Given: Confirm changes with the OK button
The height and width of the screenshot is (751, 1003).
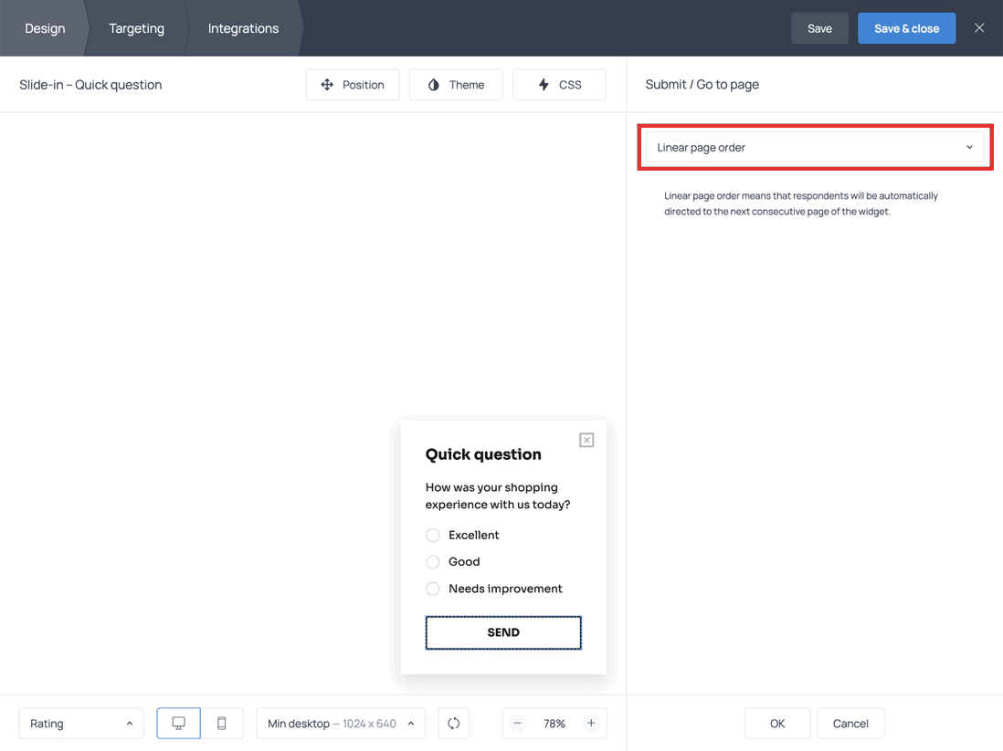Looking at the screenshot, I should click(x=776, y=723).
